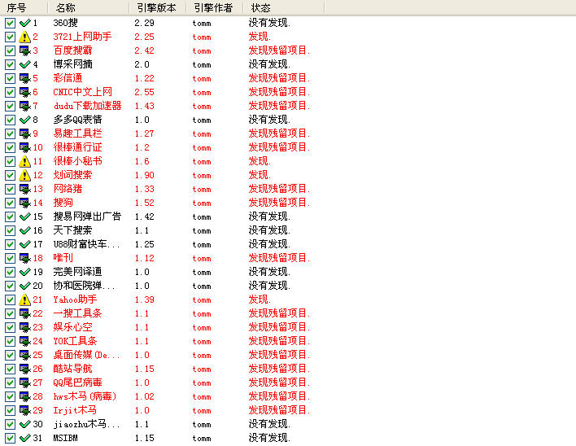
Task: Click the residual icon for 一搜工具条
Action: click(24, 313)
